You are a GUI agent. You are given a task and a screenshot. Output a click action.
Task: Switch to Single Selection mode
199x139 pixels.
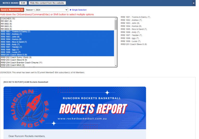pyautogui.click(x=78, y=10)
